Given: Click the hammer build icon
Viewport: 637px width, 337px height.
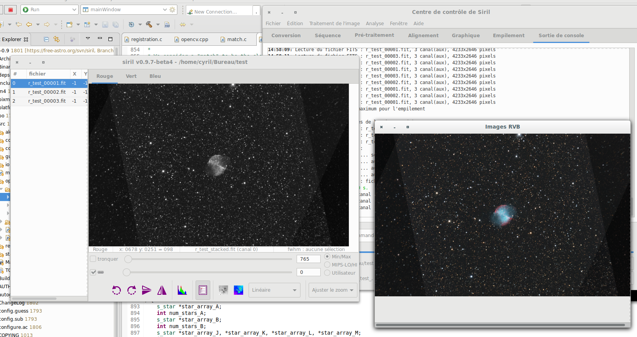Looking at the screenshot, I should [x=149, y=24].
